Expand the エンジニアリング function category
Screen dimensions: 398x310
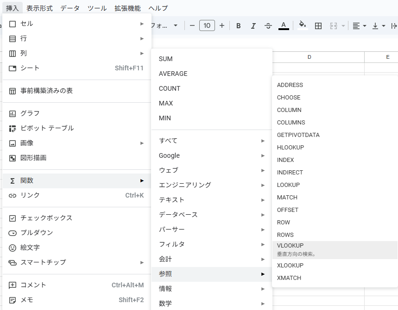[x=212, y=185]
